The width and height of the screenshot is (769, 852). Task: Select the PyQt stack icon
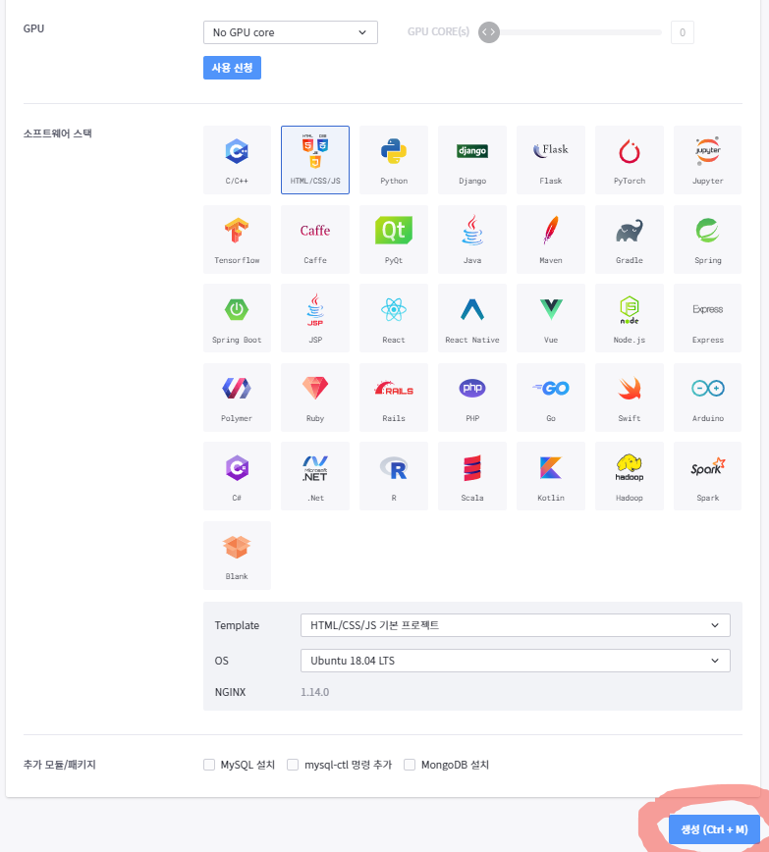[394, 240]
